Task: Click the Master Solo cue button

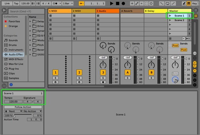Action: pyautogui.click(x=175, y=74)
